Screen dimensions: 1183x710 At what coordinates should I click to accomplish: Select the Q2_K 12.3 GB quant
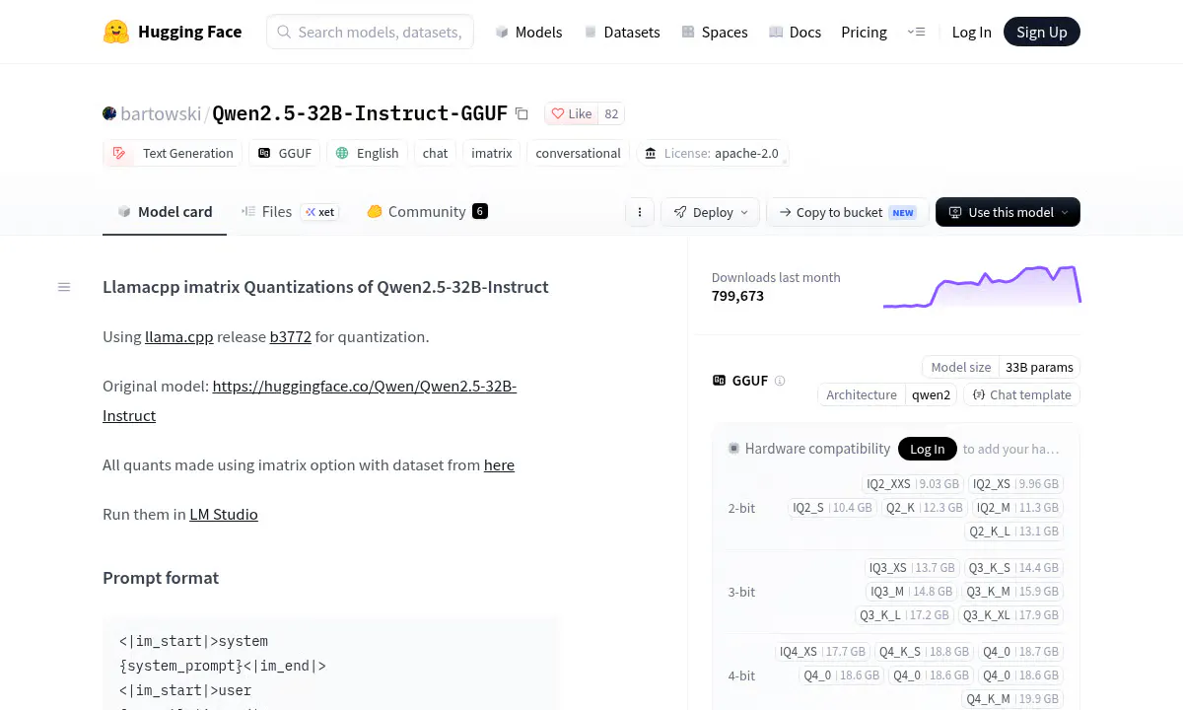924,508
